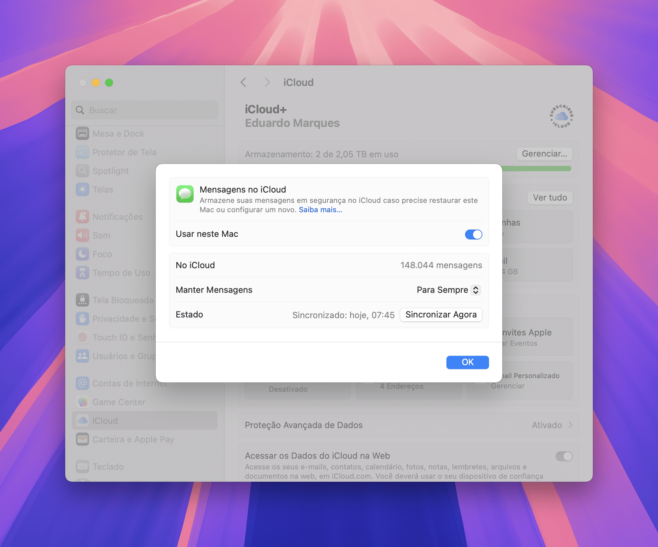This screenshot has height=547, width=658.
Task: Click the Game Center icon
Action: (x=82, y=402)
